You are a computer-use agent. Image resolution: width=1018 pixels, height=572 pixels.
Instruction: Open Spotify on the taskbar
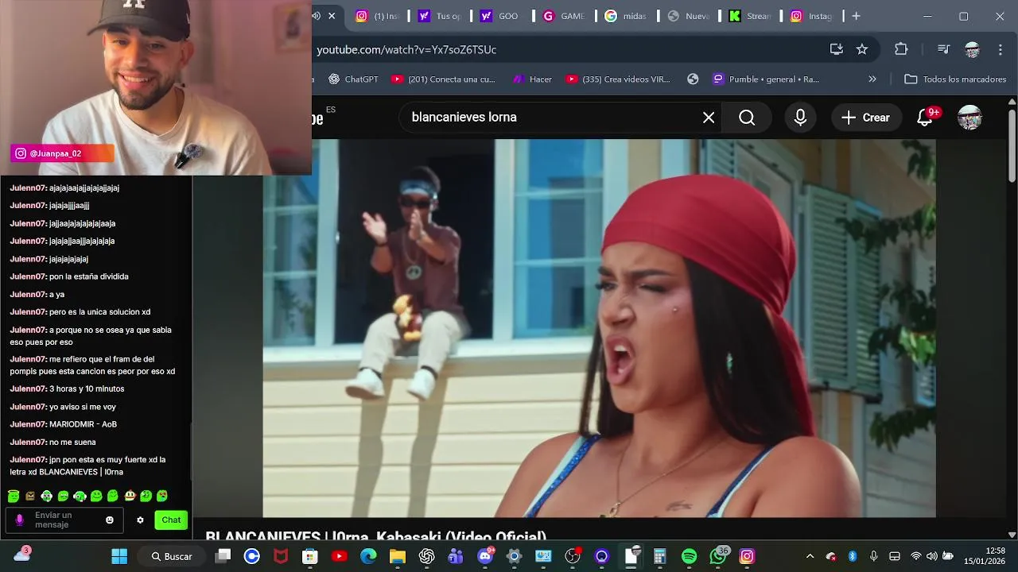pyautogui.click(x=689, y=556)
